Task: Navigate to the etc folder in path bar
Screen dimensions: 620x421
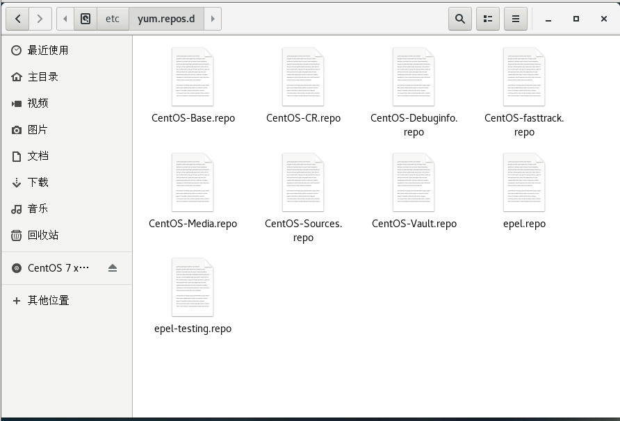Action: pos(113,19)
